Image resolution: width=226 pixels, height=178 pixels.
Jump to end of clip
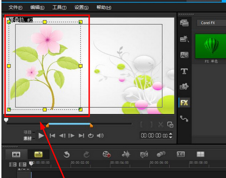pyautogui.click(x=81, y=136)
